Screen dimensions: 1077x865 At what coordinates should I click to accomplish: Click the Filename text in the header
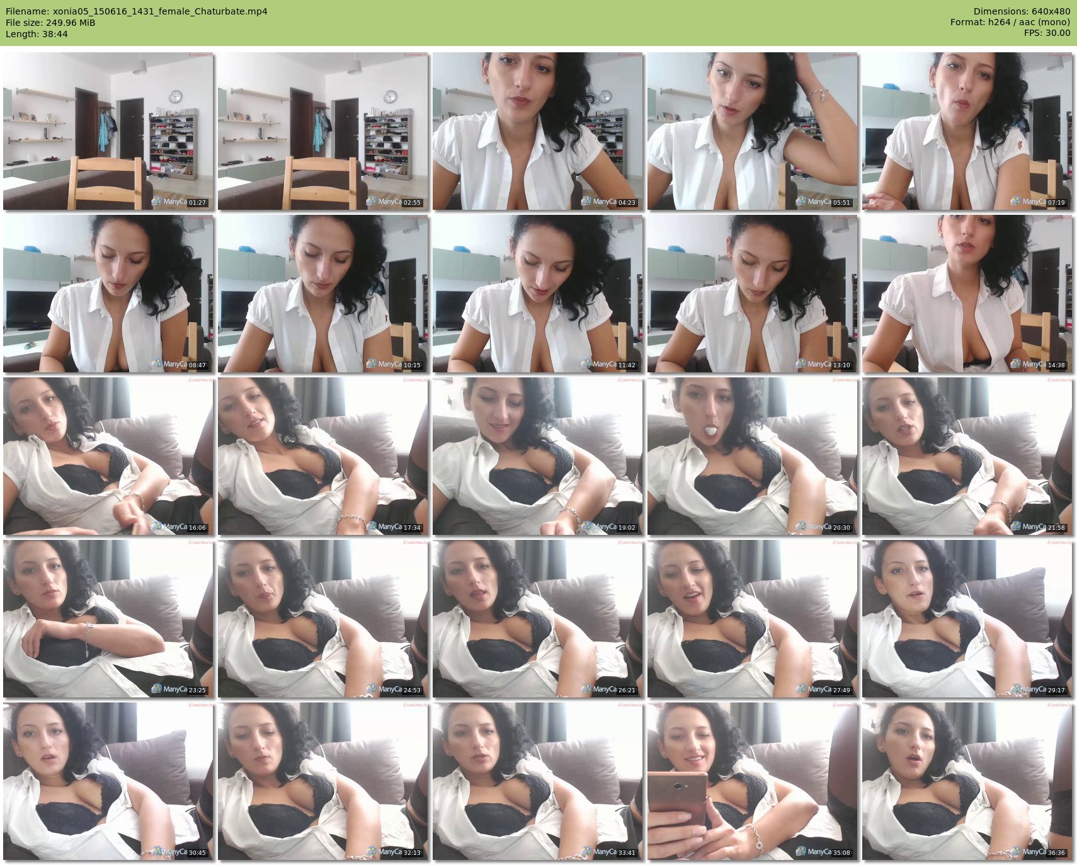[x=137, y=11]
